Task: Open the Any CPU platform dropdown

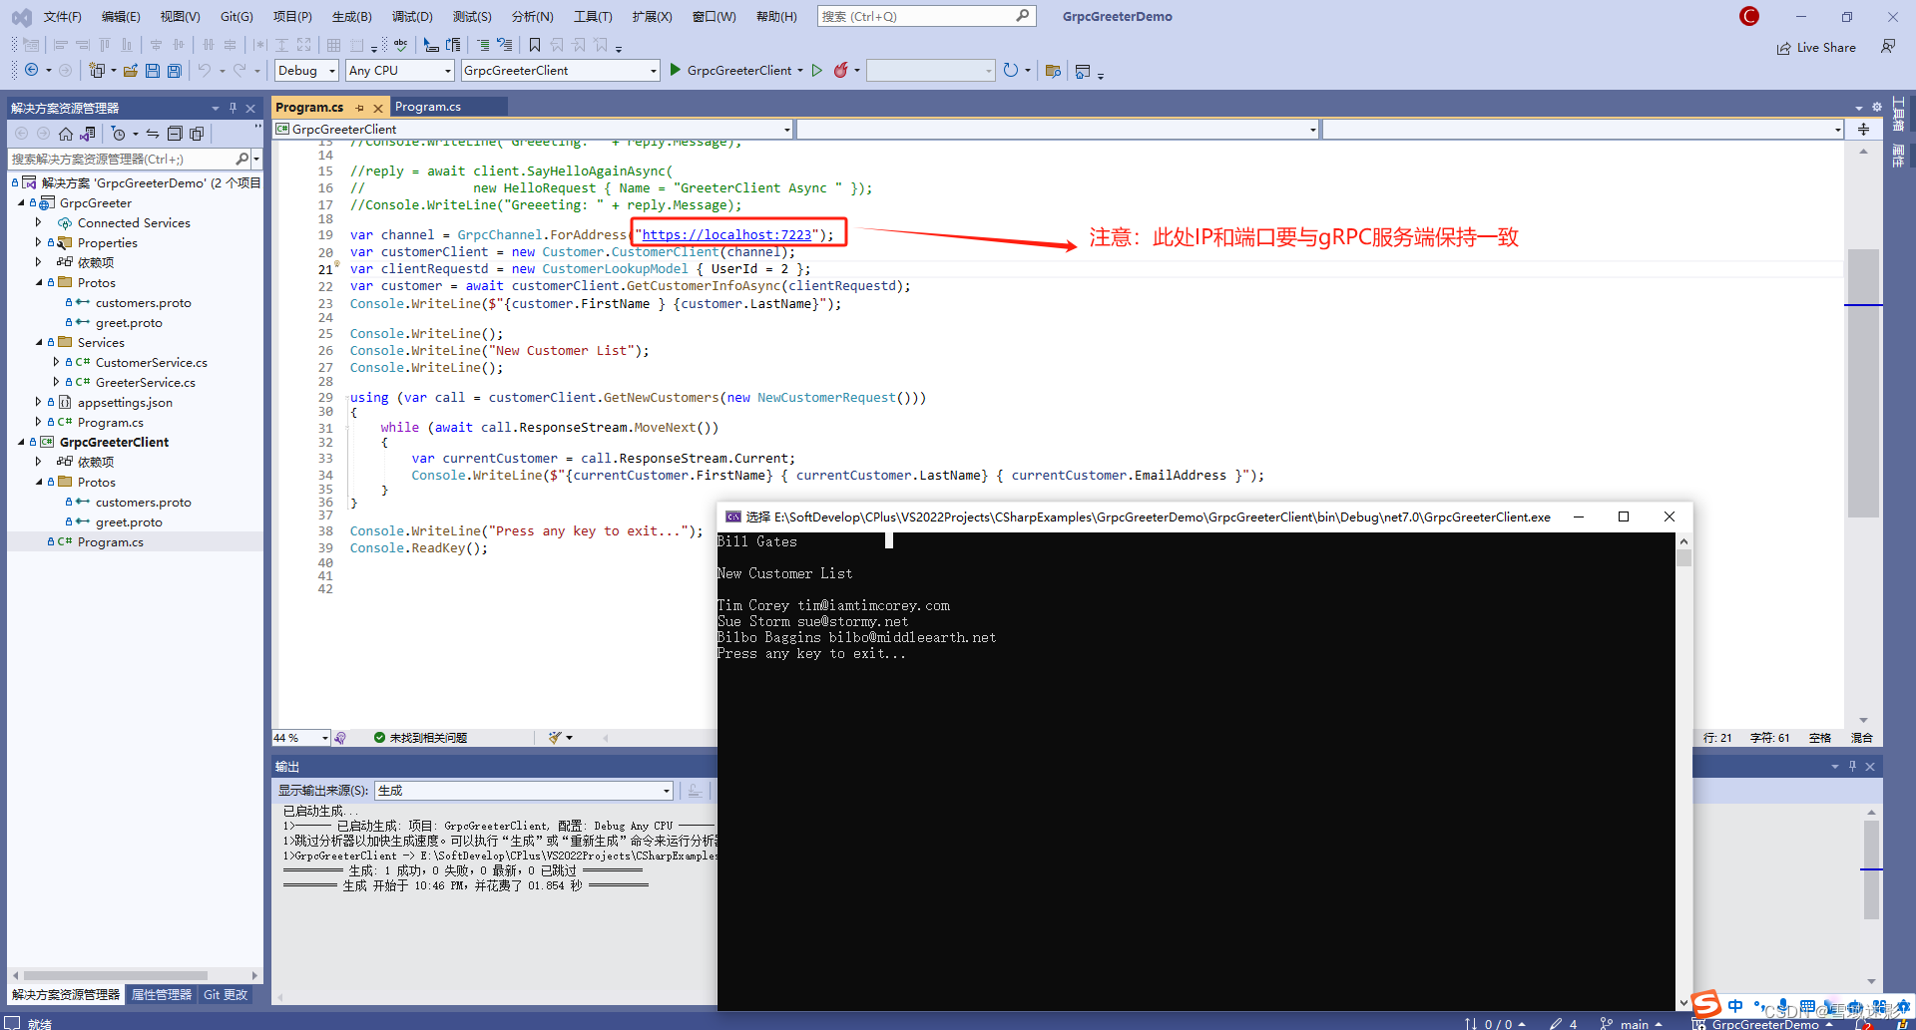Action: point(400,70)
